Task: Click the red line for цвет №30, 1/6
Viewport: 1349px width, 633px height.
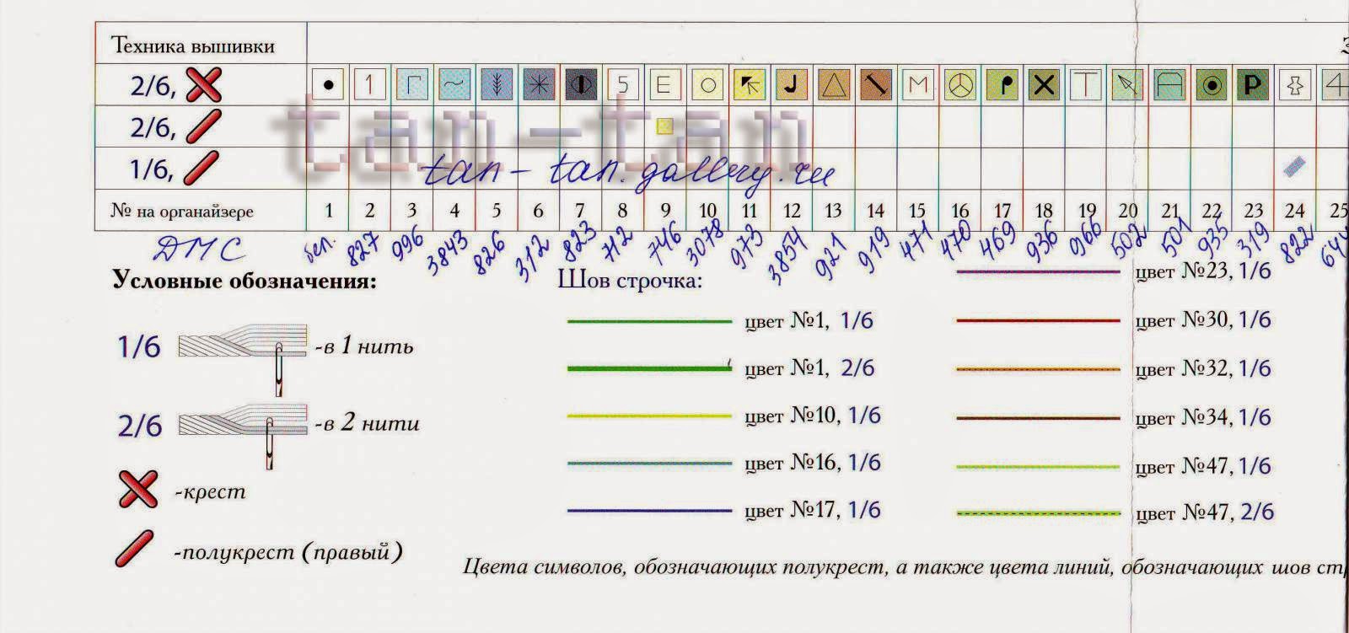Action: (x=1038, y=320)
